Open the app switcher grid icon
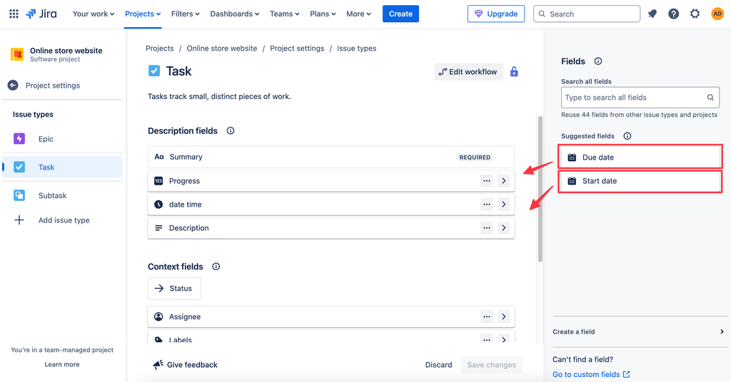Viewport: 731px width, 382px height. (x=14, y=14)
